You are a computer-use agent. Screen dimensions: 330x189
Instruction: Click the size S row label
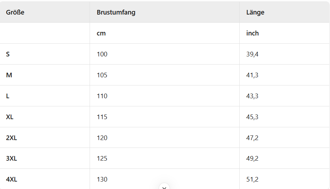(8, 54)
